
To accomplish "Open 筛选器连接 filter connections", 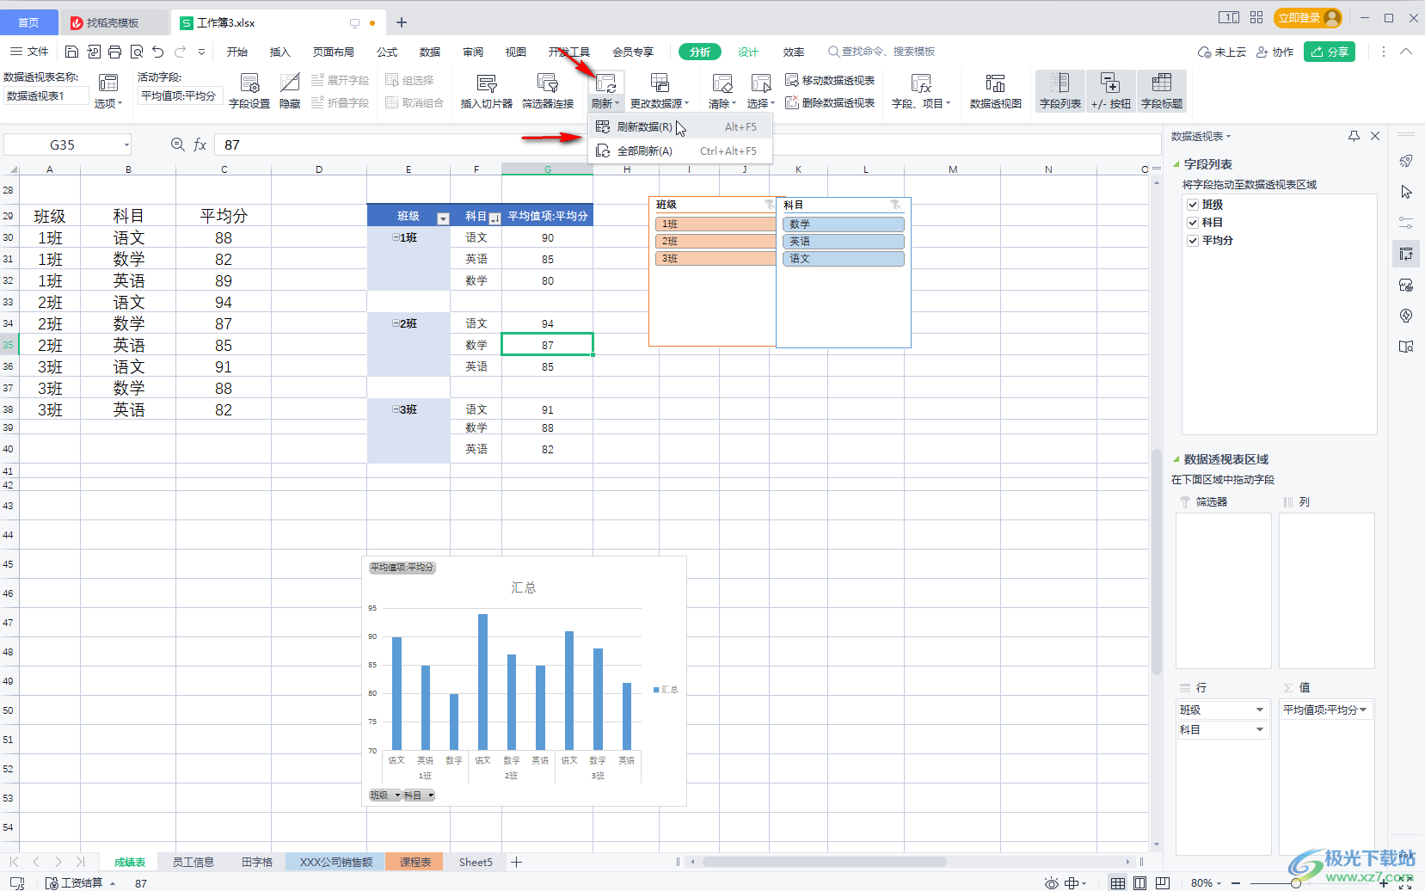I will coord(548,90).
